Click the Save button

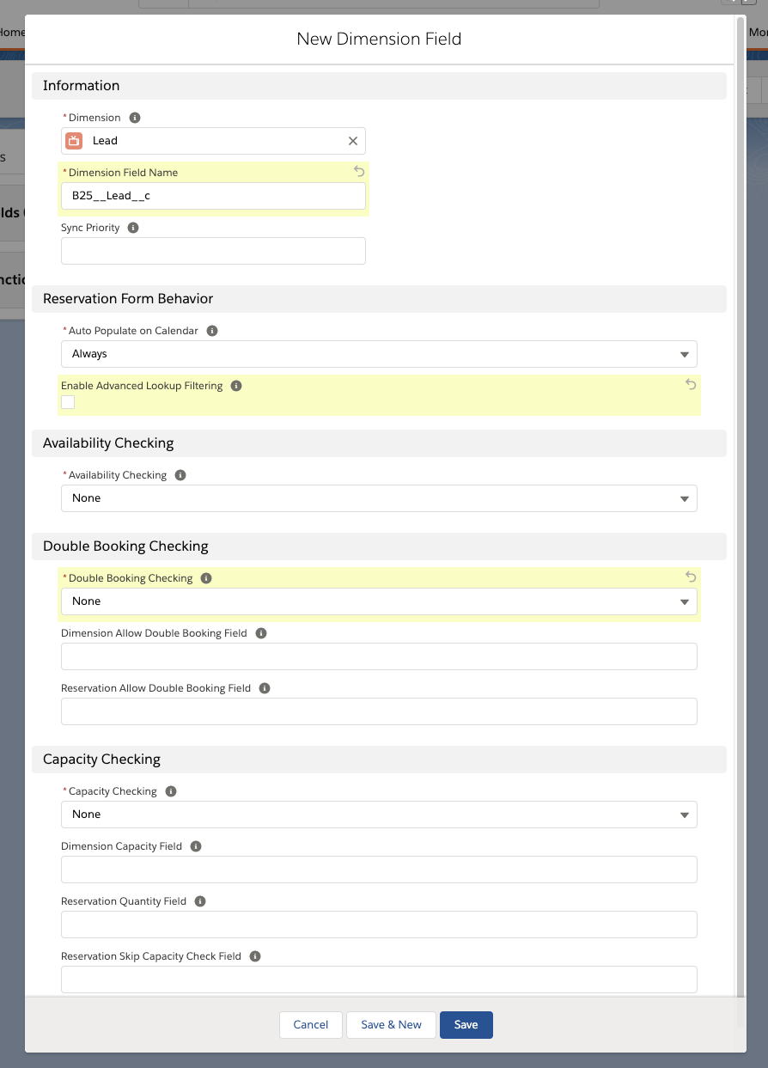coord(466,1025)
